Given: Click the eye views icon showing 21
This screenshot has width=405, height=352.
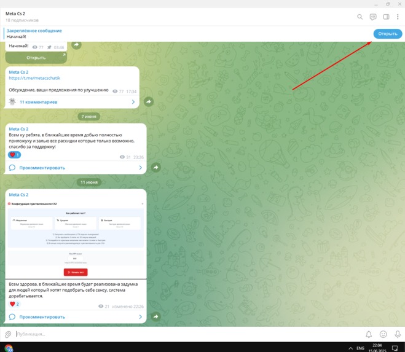Looking at the screenshot, I should click(x=101, y=307).
